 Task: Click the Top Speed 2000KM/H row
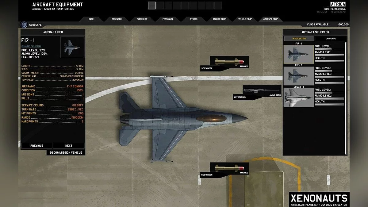click(52, 80)
